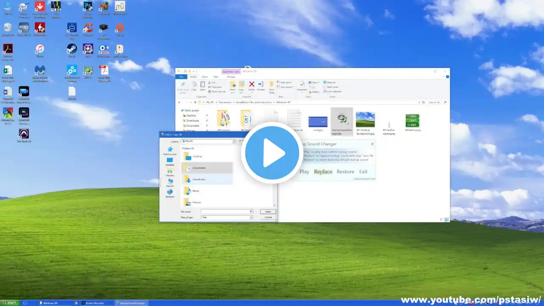Open CCleaner desktop shortcut
Screen dimensions: 544x306
[88, 29]
